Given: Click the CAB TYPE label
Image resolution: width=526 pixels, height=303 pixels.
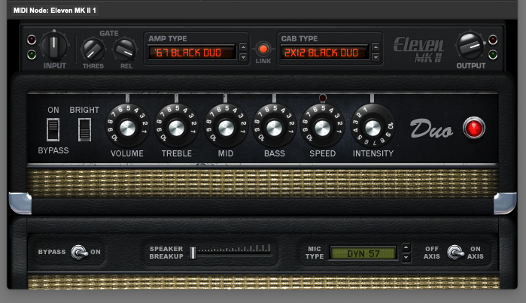Looking at the screenshot, I should click(x=299, y=38).
